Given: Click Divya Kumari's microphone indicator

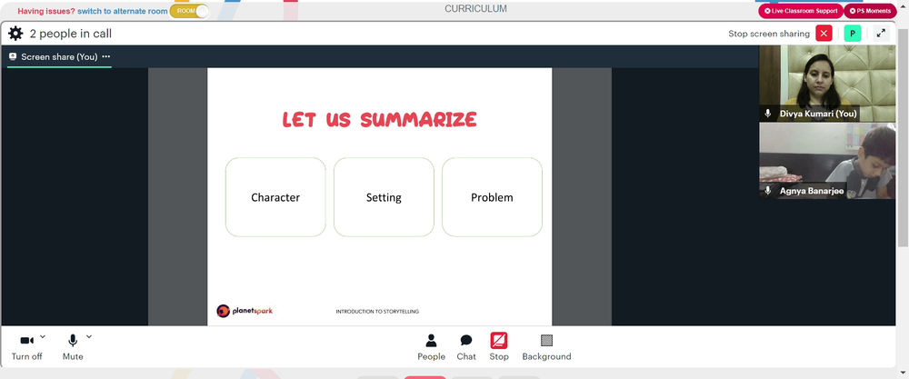Looking at the screenshot, I should click(768, 114).
